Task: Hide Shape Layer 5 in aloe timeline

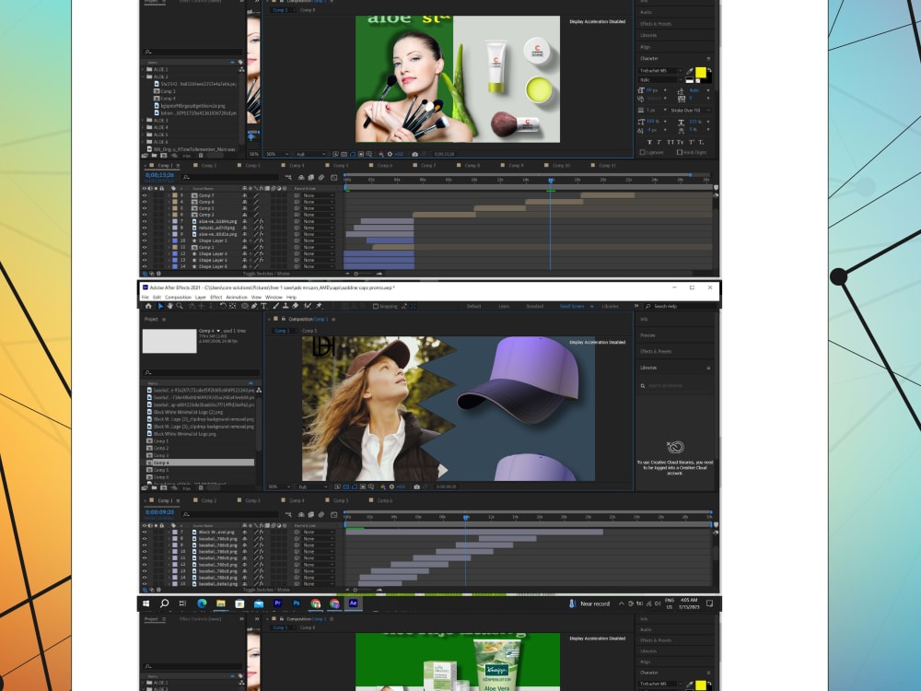Action: click(x=145, y=240)
